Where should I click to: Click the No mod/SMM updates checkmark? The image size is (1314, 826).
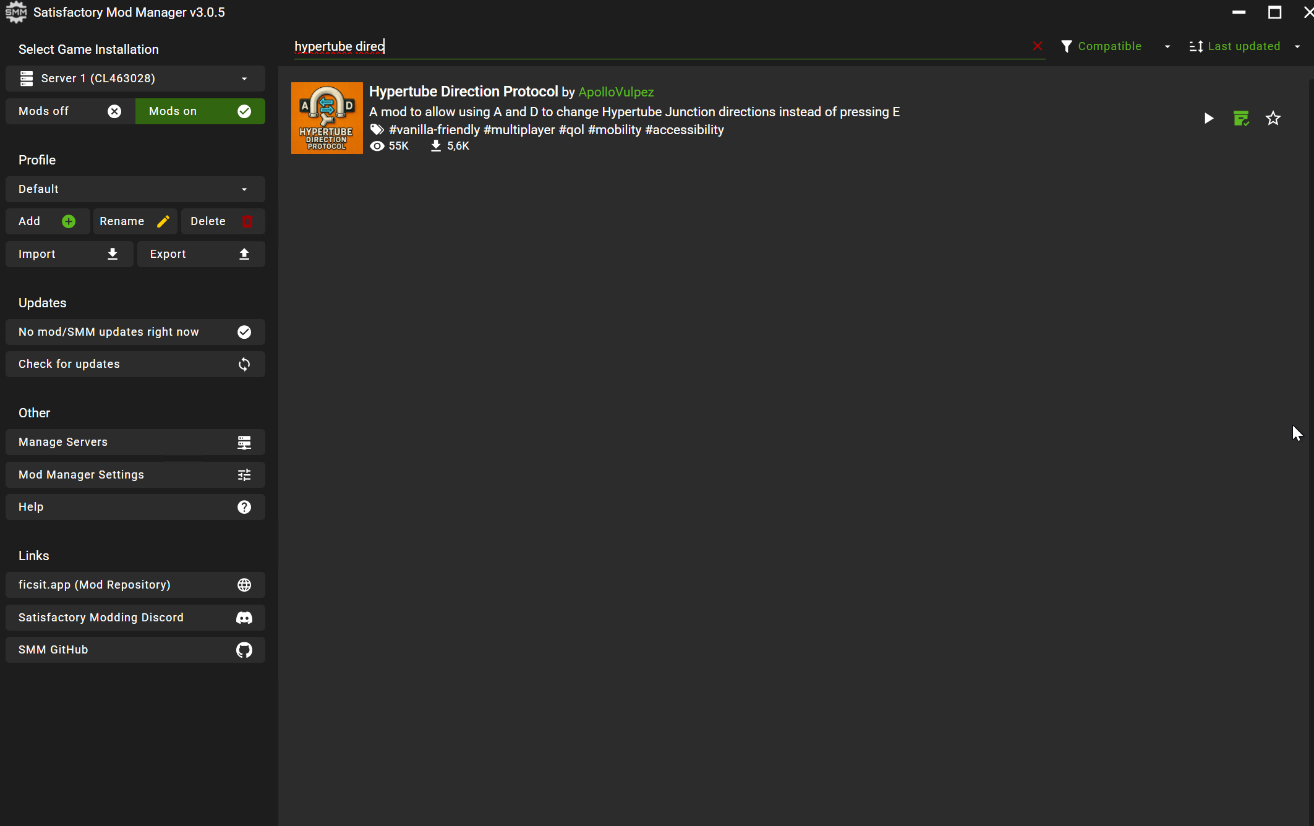[244, 332]
